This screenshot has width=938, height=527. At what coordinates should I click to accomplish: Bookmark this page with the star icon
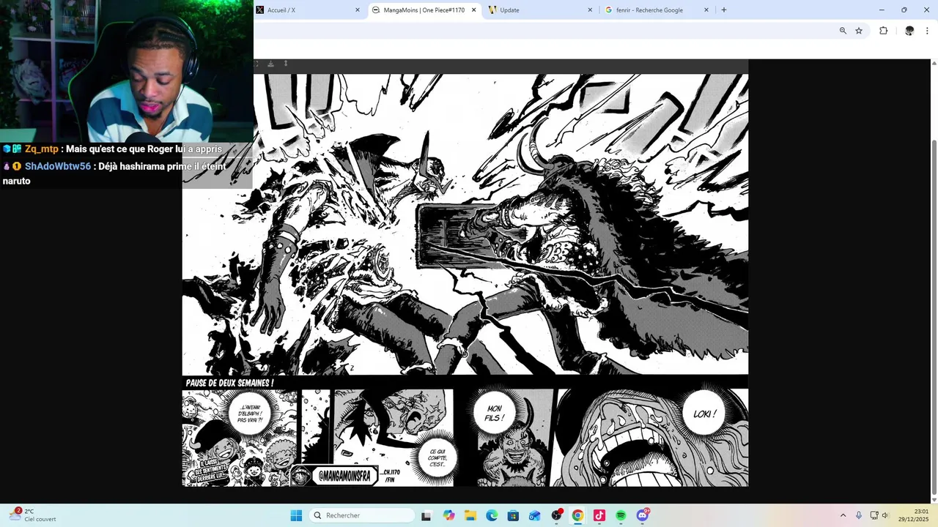pos(859,31)
